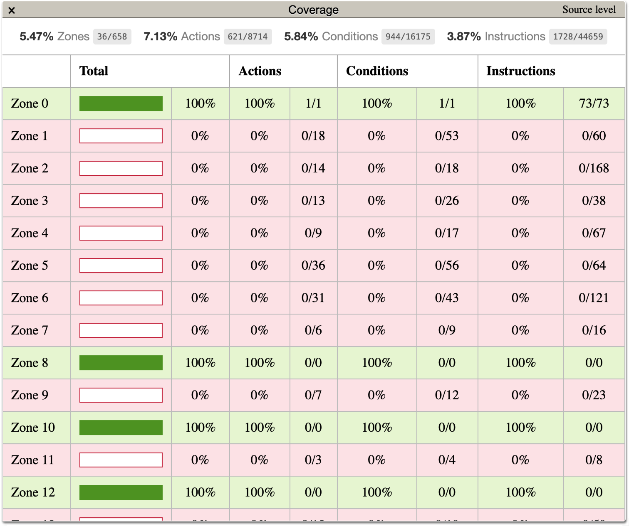Select the 0/43 conditions cell in Zone 6

(x=447, y=298)
